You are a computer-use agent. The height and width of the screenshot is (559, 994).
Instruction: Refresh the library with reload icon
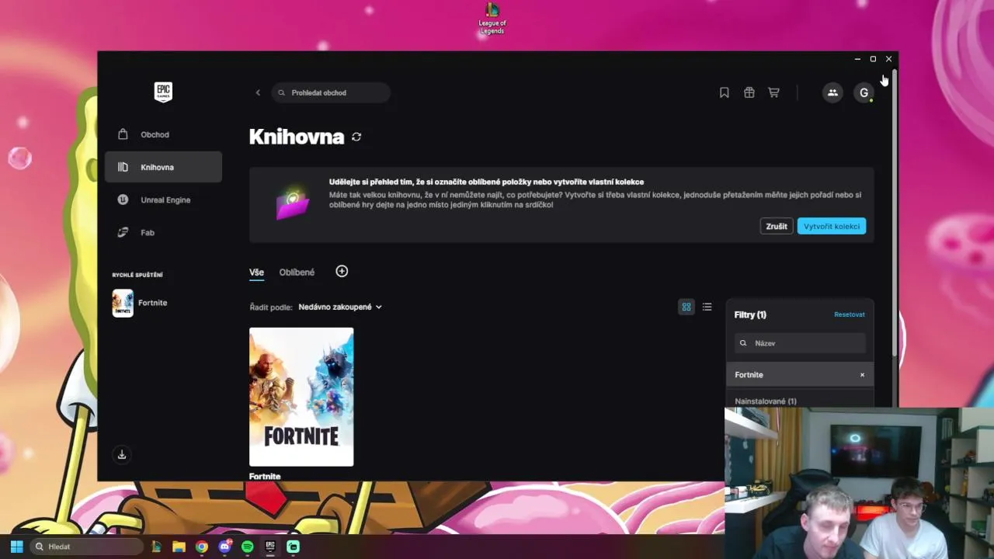pyautogui.click(x=356, y=137)
